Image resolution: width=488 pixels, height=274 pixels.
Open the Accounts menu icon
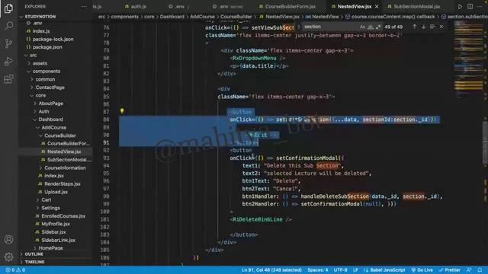tap(8, 240)
